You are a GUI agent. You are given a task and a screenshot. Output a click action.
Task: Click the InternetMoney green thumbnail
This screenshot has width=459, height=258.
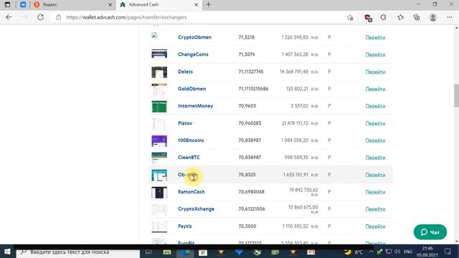tap(159, 107)
